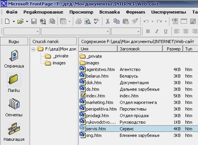Sort by Размер column header
The image size is (198, 145).
click(173, 49)
